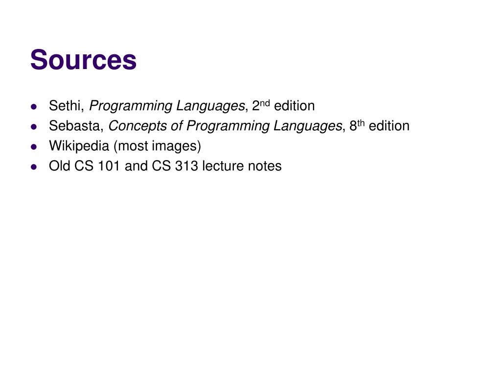Click the words "lecture notes"
501x376 pixels.
pyautogui.click(x=242, y=166)
